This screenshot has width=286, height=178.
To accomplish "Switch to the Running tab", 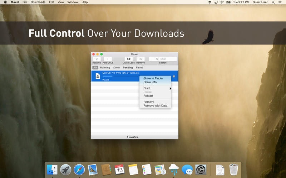I will coord(105,68).
